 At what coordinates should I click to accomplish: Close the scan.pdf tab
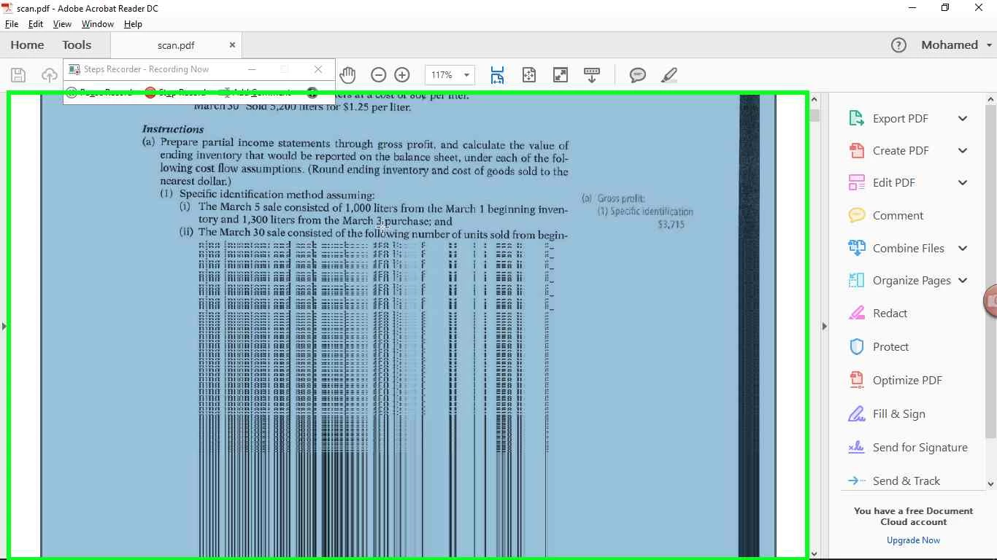coord(232,44)
